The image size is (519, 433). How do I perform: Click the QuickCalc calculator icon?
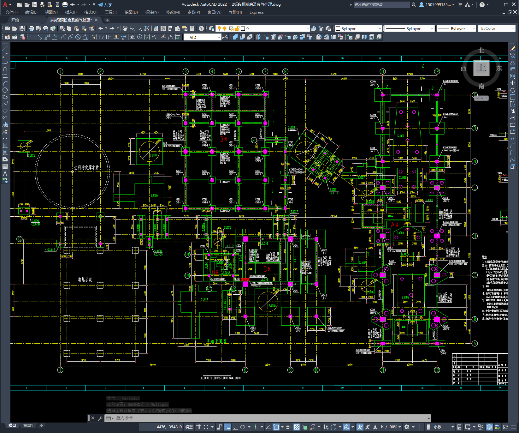pyautogui.click(x=192, y=28)
